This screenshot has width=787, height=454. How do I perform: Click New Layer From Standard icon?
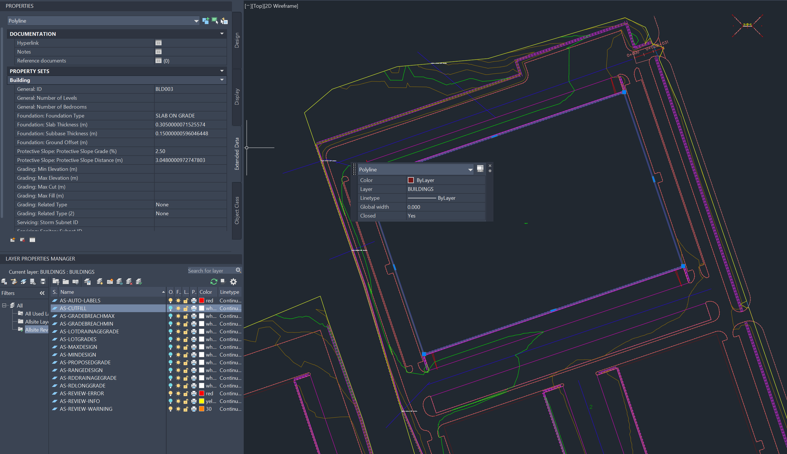(110, 281)
